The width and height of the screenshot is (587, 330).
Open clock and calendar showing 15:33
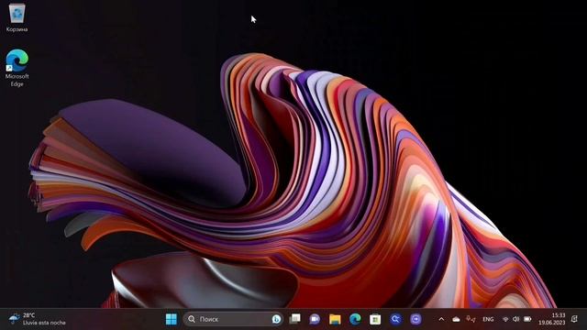tap(552, 319)
